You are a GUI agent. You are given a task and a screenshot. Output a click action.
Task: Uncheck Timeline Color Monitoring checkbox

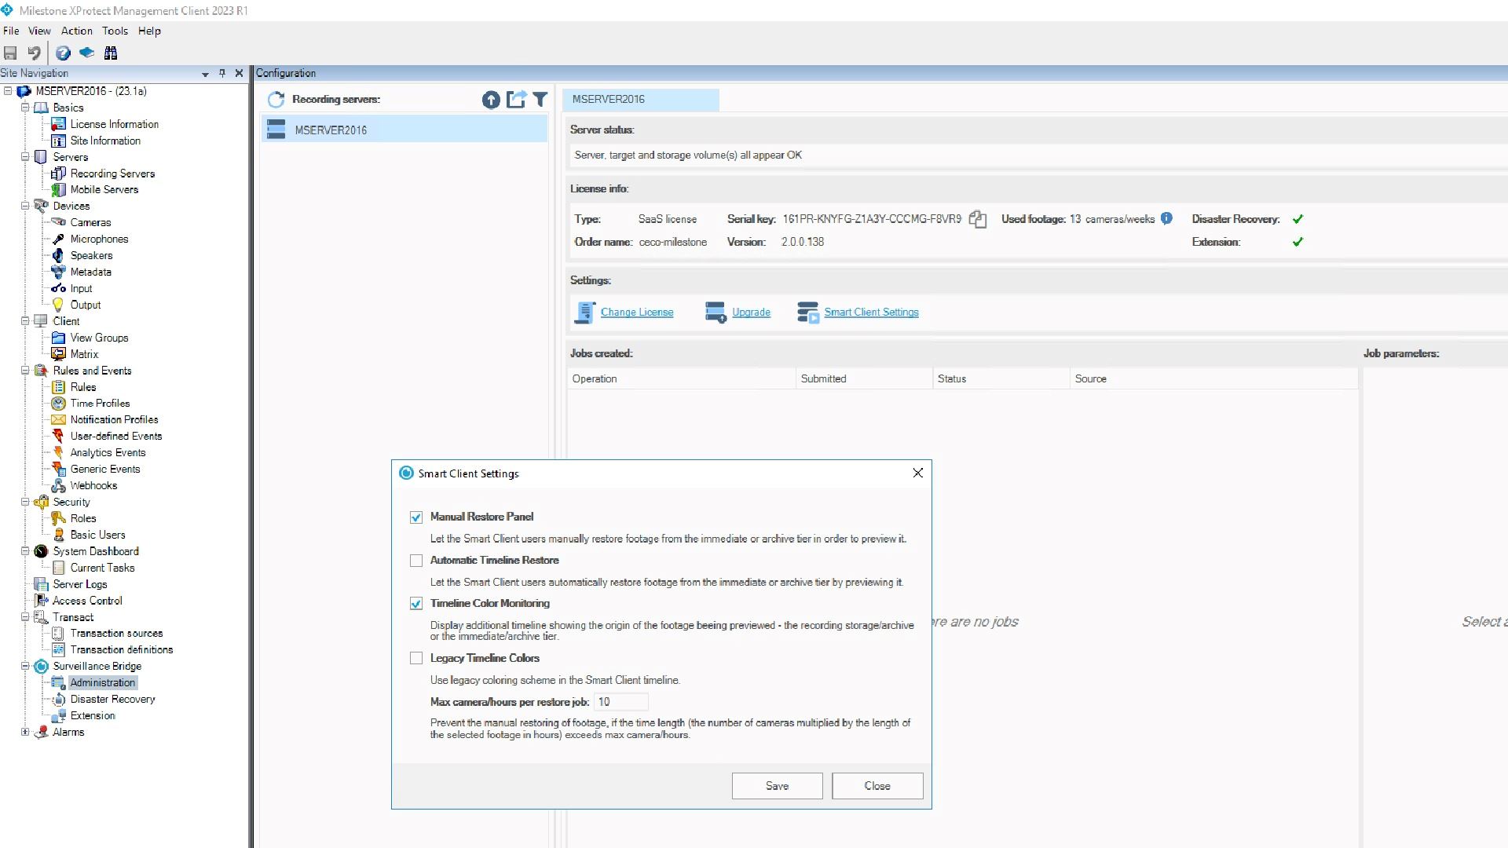click(416, 604)
